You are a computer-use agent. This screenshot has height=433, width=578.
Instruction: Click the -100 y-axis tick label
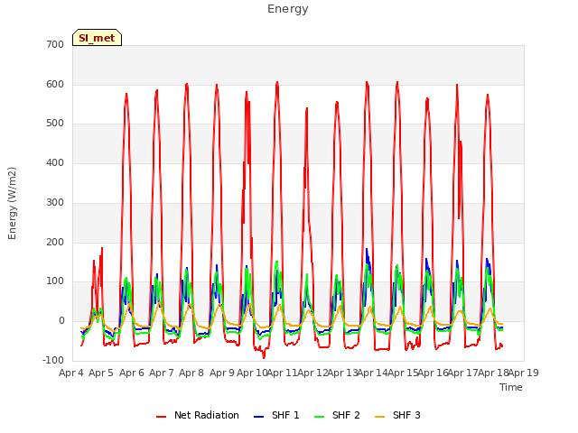point(53,360)
